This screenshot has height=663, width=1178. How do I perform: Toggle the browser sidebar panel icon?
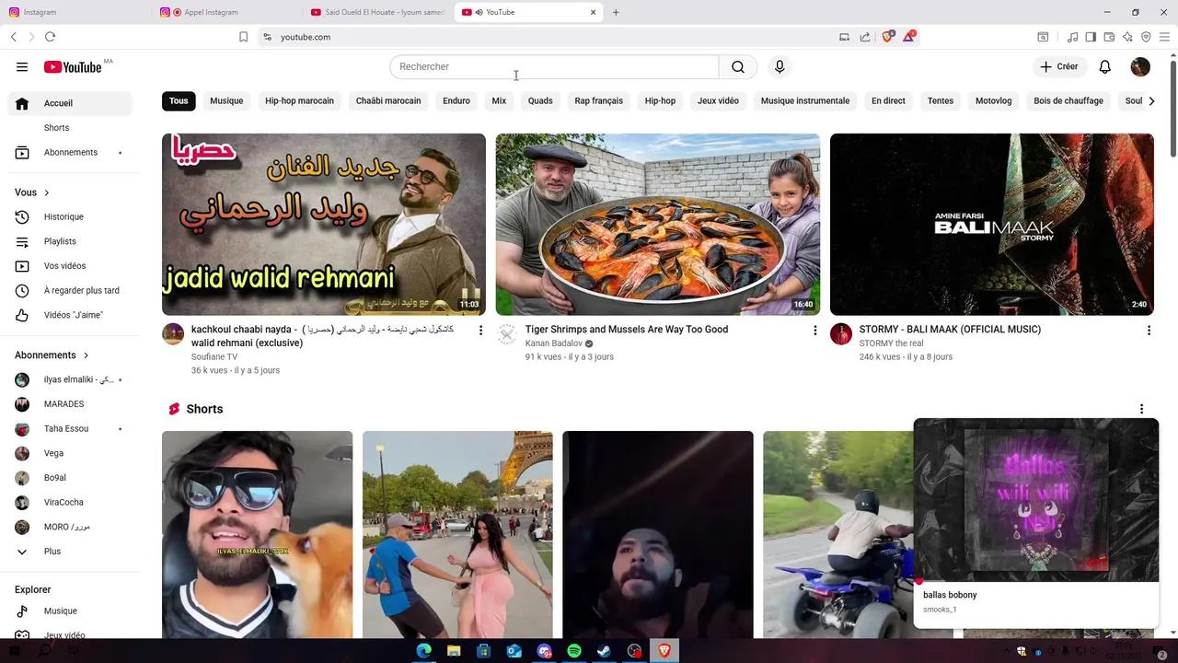pos(1091,37)
